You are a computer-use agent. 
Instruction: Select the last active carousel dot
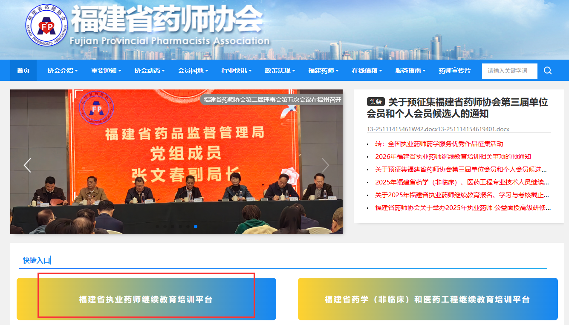click(196, 227)
